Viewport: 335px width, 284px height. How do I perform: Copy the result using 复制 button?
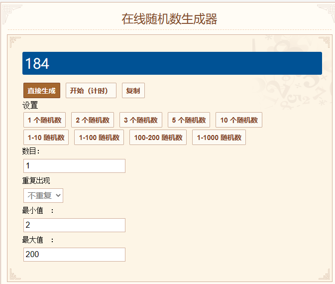coord(133,91)
